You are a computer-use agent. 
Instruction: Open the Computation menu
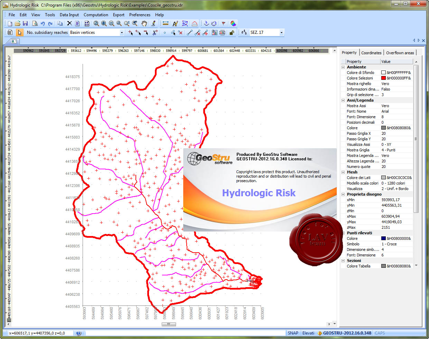pyautogui.click(x=96, y=15)
